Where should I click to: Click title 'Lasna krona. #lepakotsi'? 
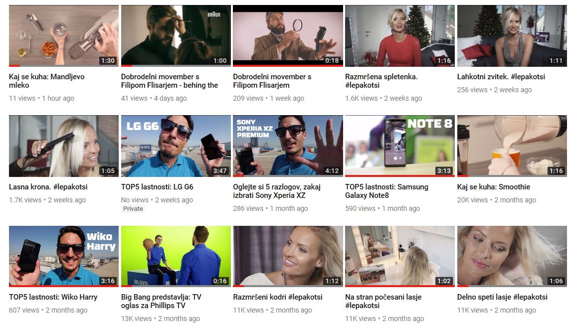(x=48, y=187)
